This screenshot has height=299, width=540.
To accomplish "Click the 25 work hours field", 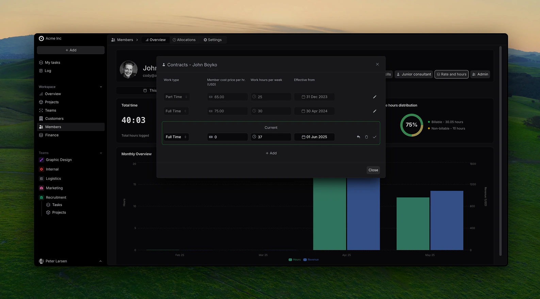I will coord(271,97).
